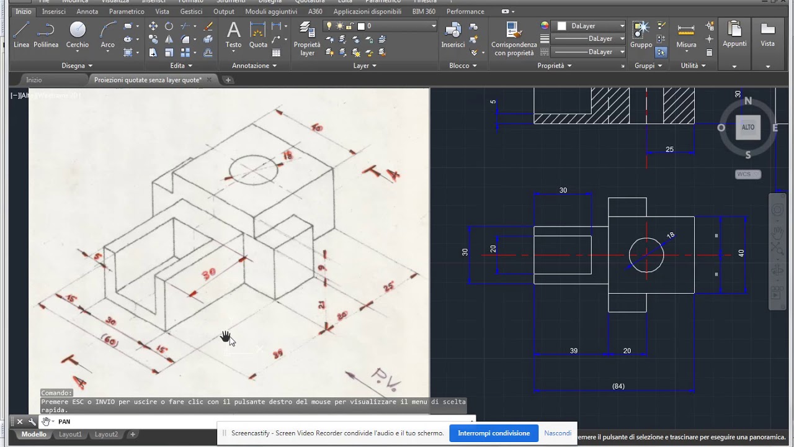Click the Misura measure tool

coord(686,36)
